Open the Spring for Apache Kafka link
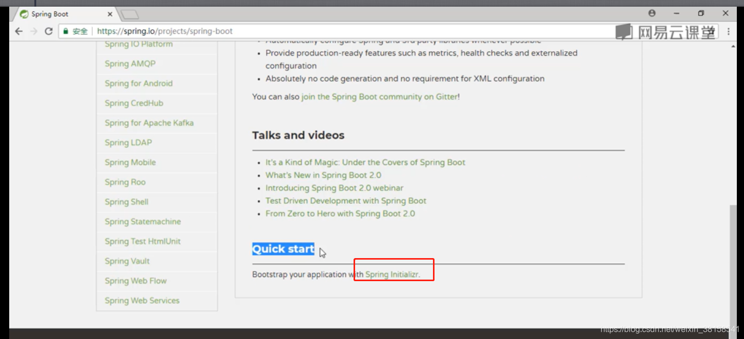The height and width of the screenshot is (339, 744). [149, 123]
